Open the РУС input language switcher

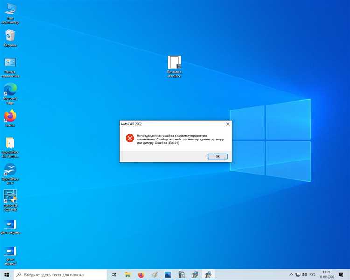click(313, 275)
